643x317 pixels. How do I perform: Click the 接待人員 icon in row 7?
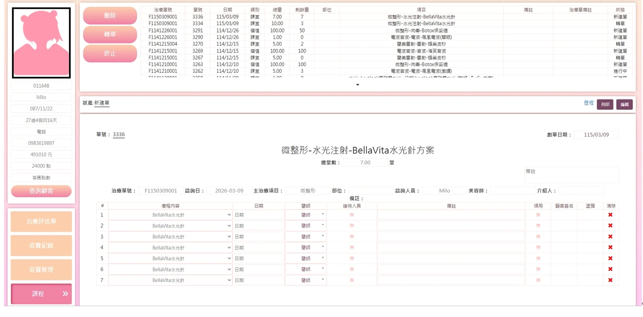tap(352, 280)
